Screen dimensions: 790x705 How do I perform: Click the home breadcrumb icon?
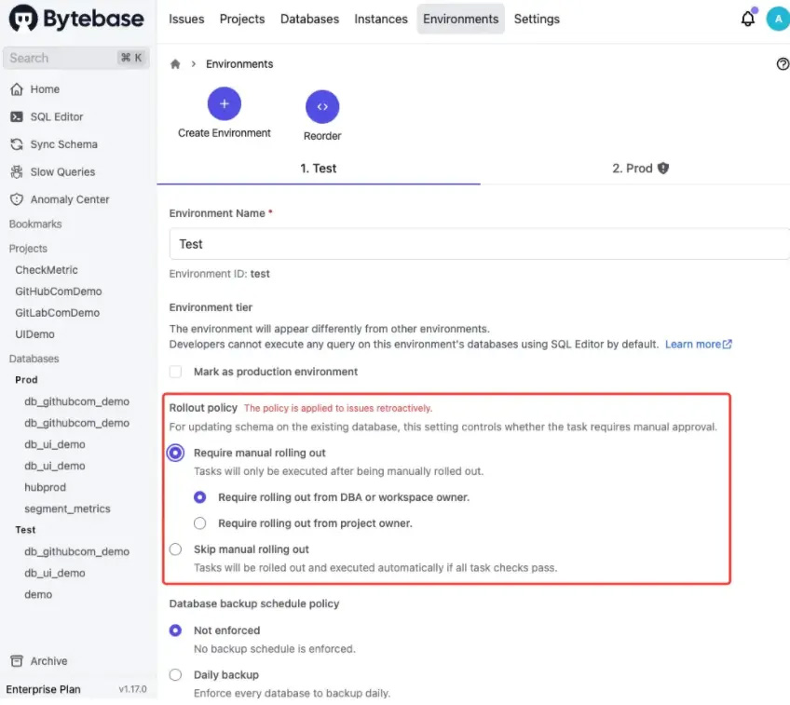click(x=175, y=64)
